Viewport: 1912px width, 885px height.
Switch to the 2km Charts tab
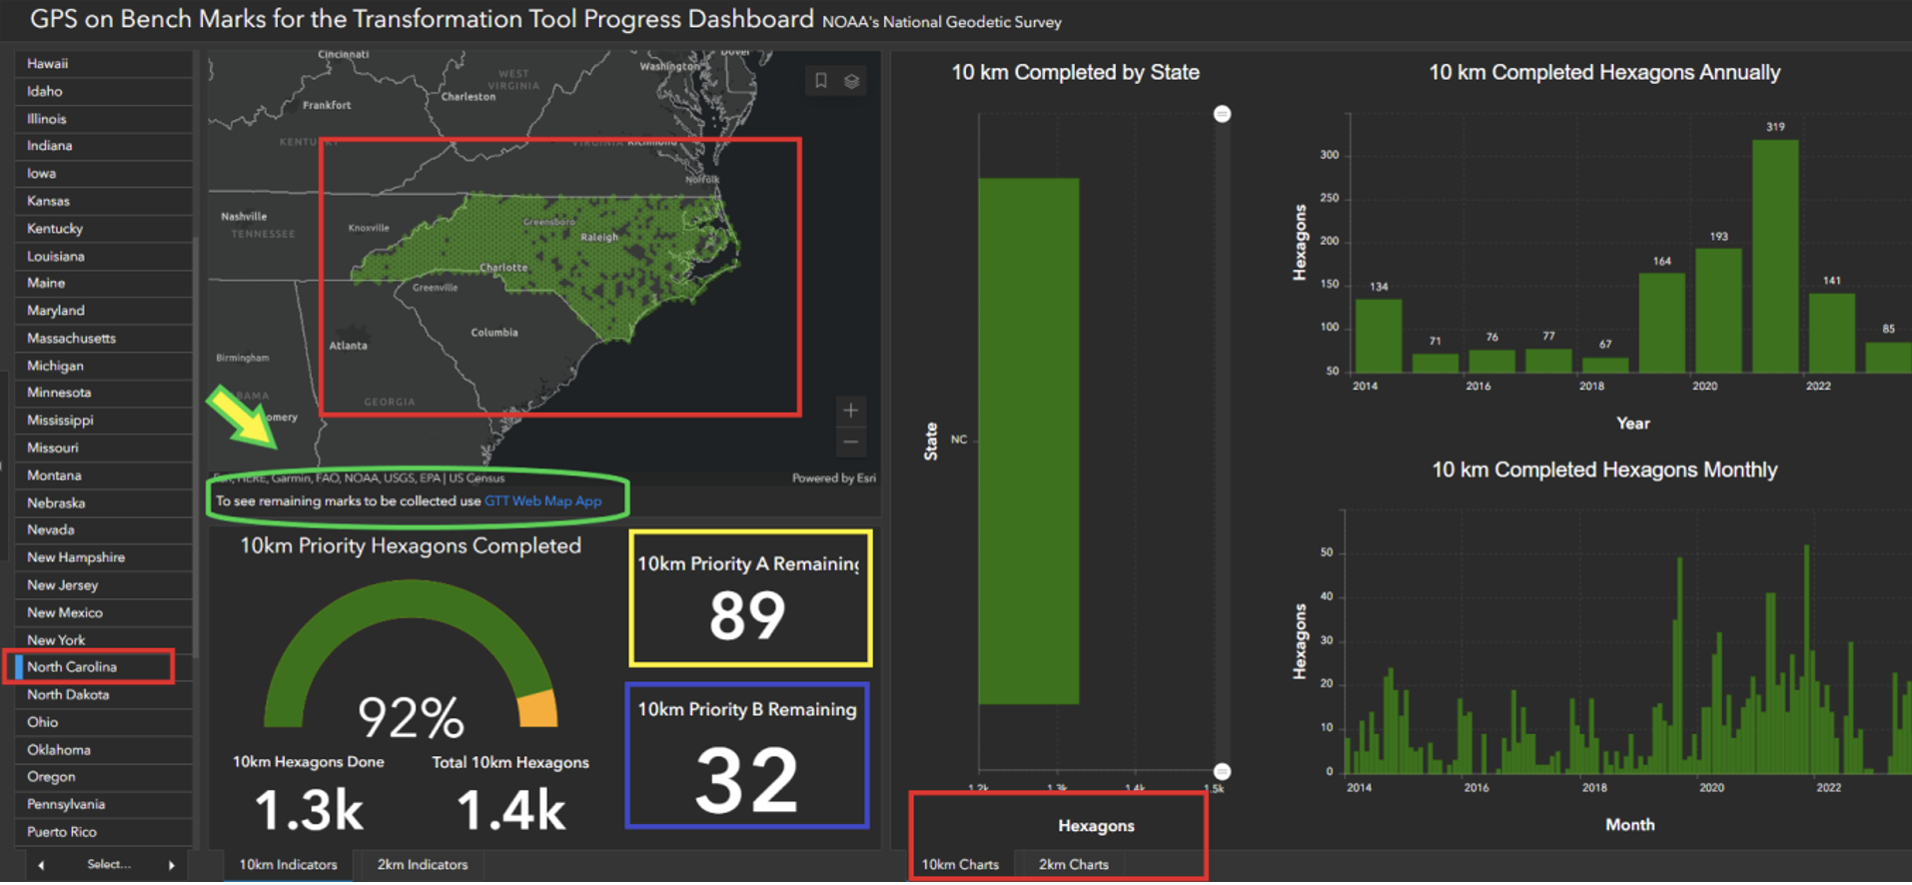tap(1073, 864)
